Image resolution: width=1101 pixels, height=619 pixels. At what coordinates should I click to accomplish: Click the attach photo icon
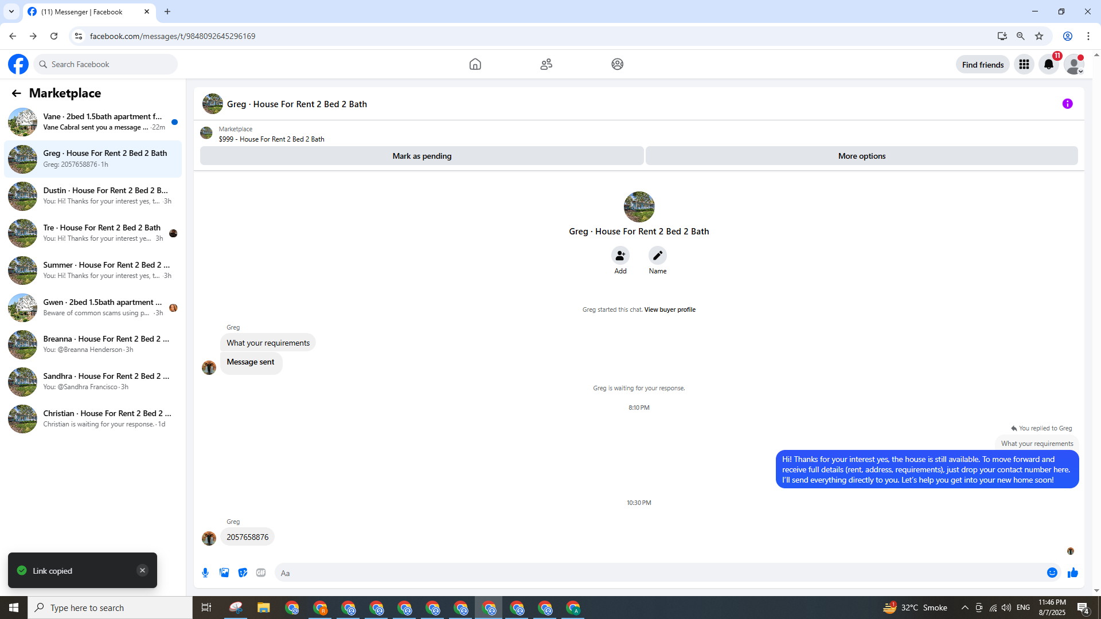click(x=224, y=573)
